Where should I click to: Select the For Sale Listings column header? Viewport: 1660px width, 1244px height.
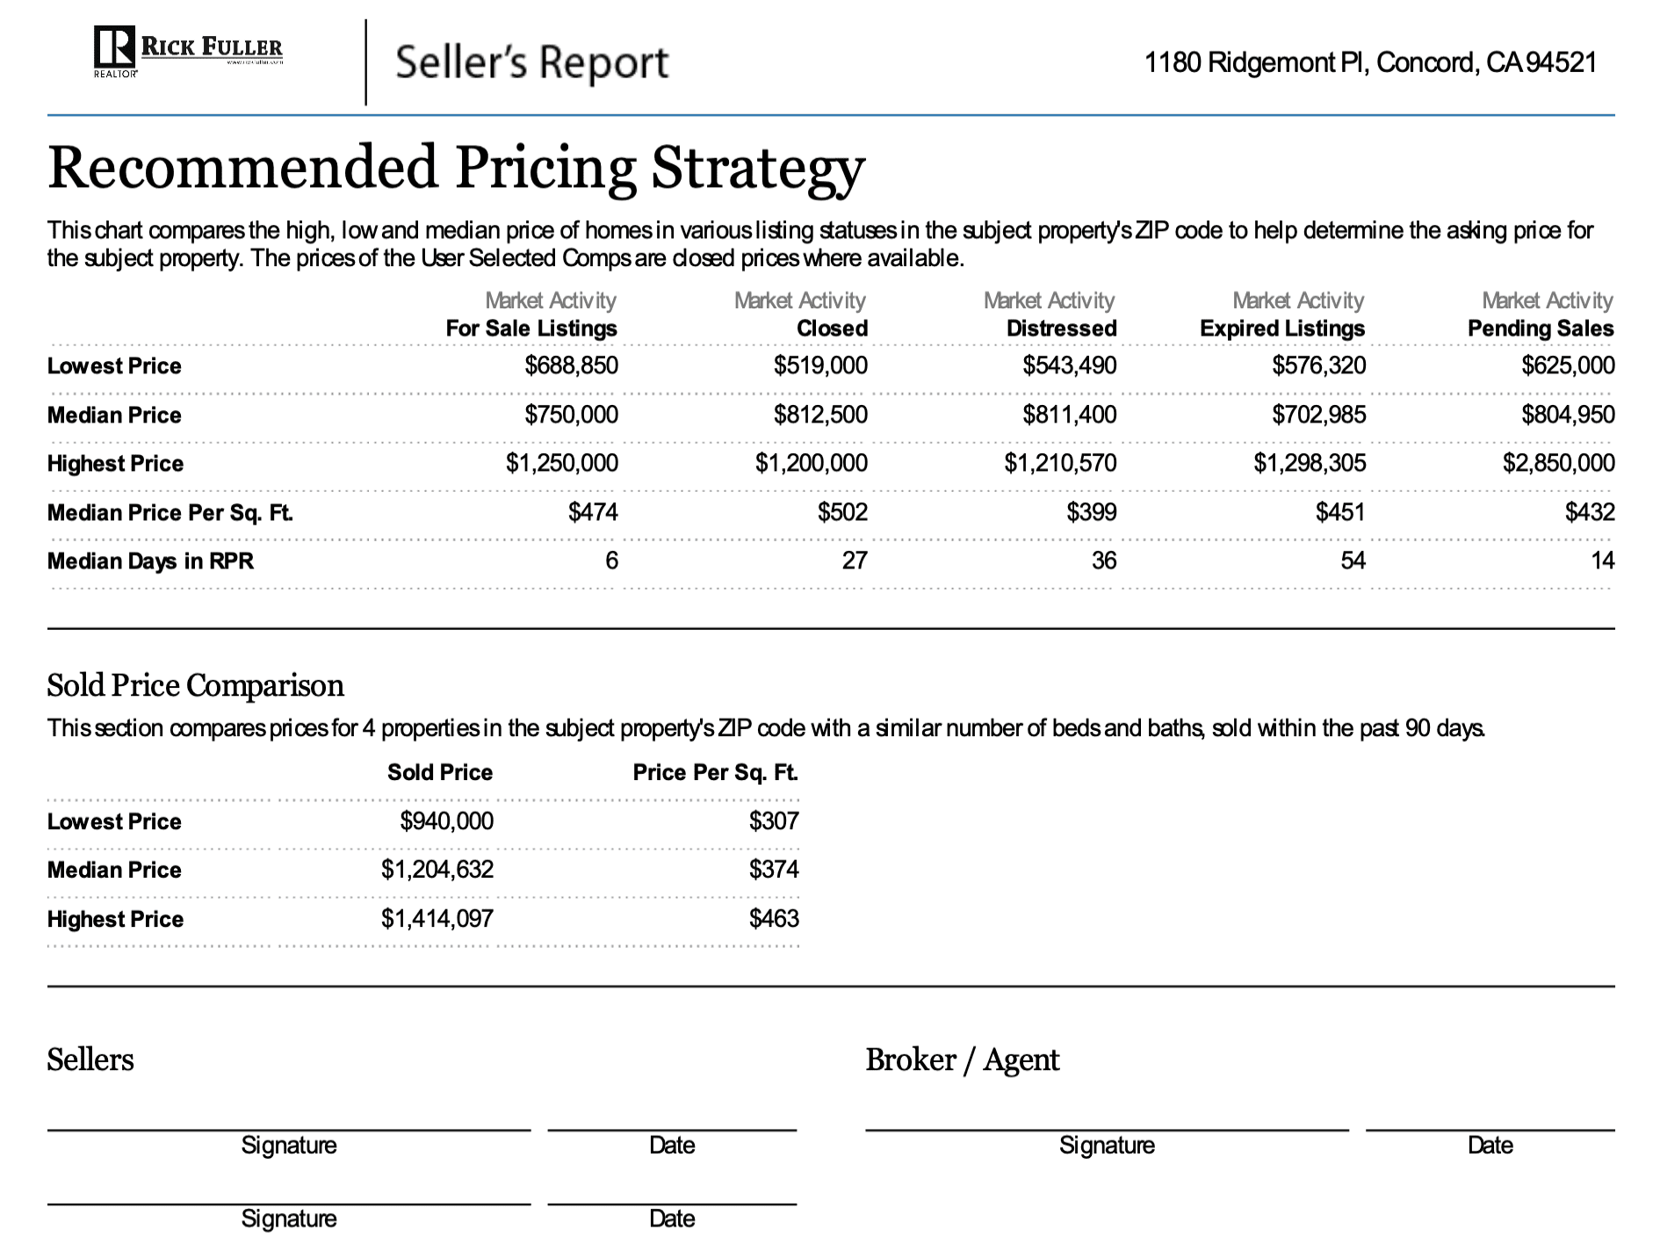(x=531, y=329)
